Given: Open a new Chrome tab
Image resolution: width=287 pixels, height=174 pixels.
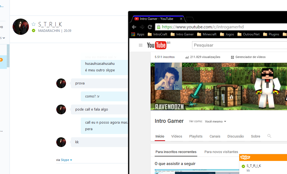Looking at the screenshot, I should 190,19.
